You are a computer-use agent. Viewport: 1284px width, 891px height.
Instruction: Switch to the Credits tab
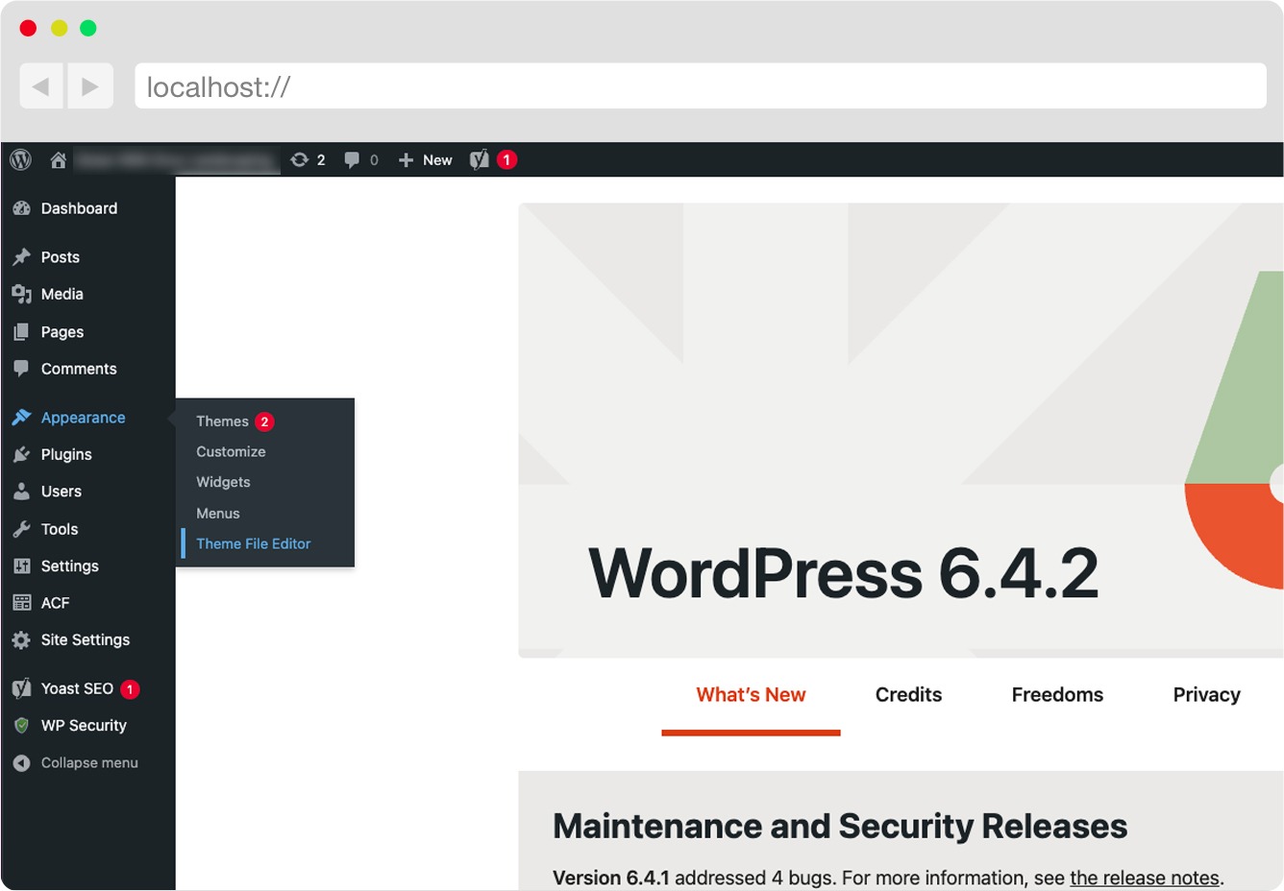click(x=908, y=695)
